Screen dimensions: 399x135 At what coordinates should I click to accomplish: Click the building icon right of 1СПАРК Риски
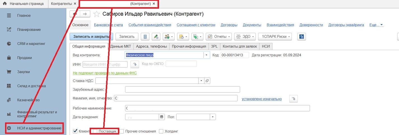(301, 37)
